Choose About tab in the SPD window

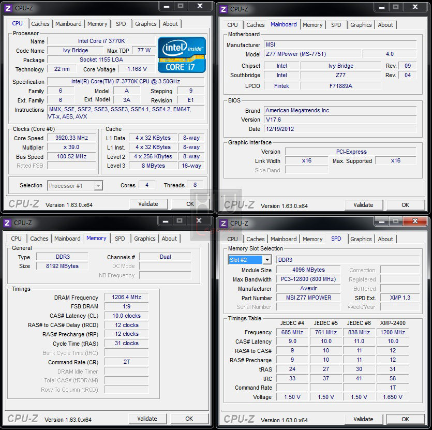point(385,239)
